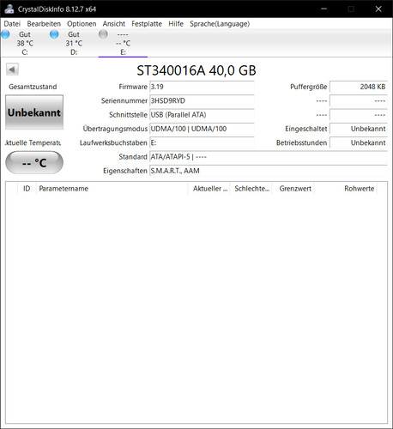
Task: Click the Laufwerksbuchstaben field E:
Action: pyautogui.click(x=202, y=142)
